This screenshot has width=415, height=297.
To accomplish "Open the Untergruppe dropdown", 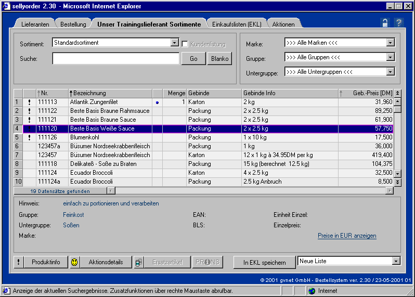I will click(390, 72).
